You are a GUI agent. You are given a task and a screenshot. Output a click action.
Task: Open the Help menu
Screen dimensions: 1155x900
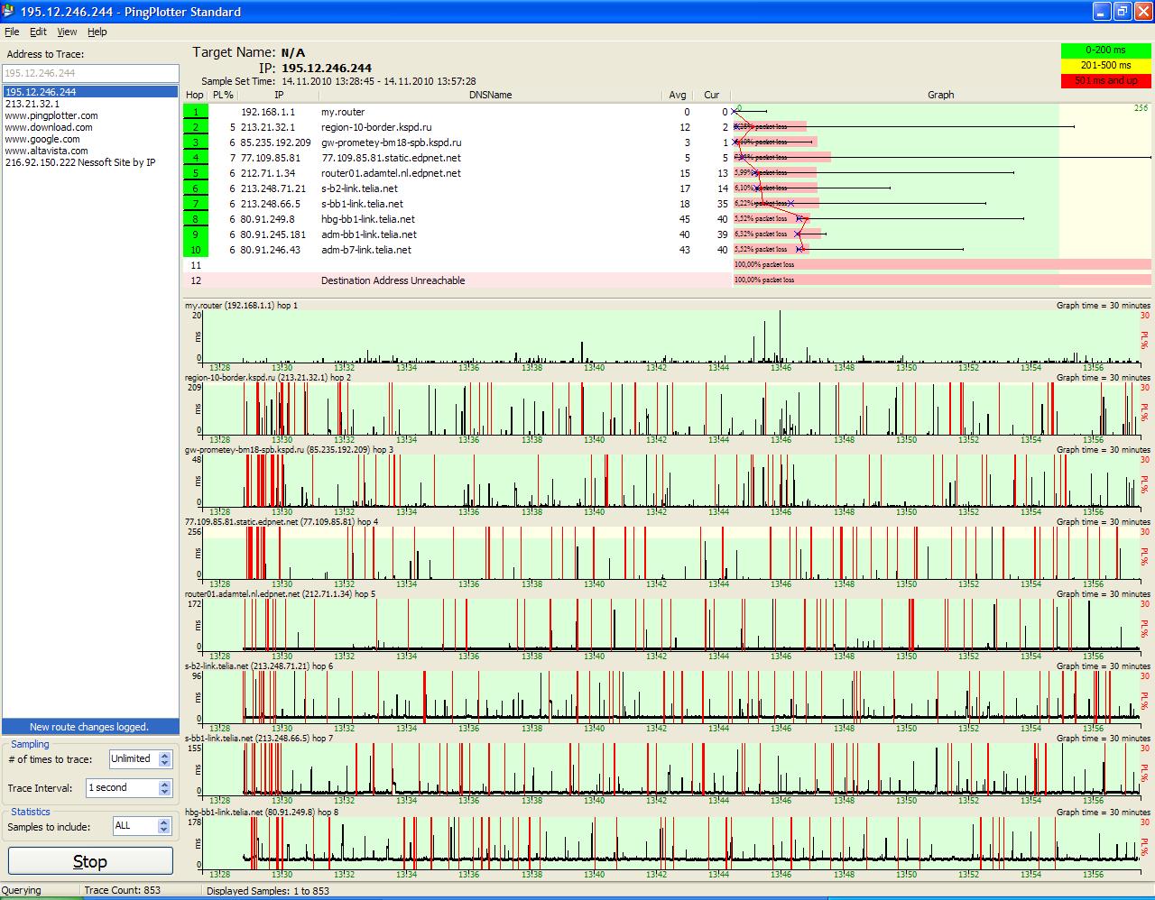[97, 32]
